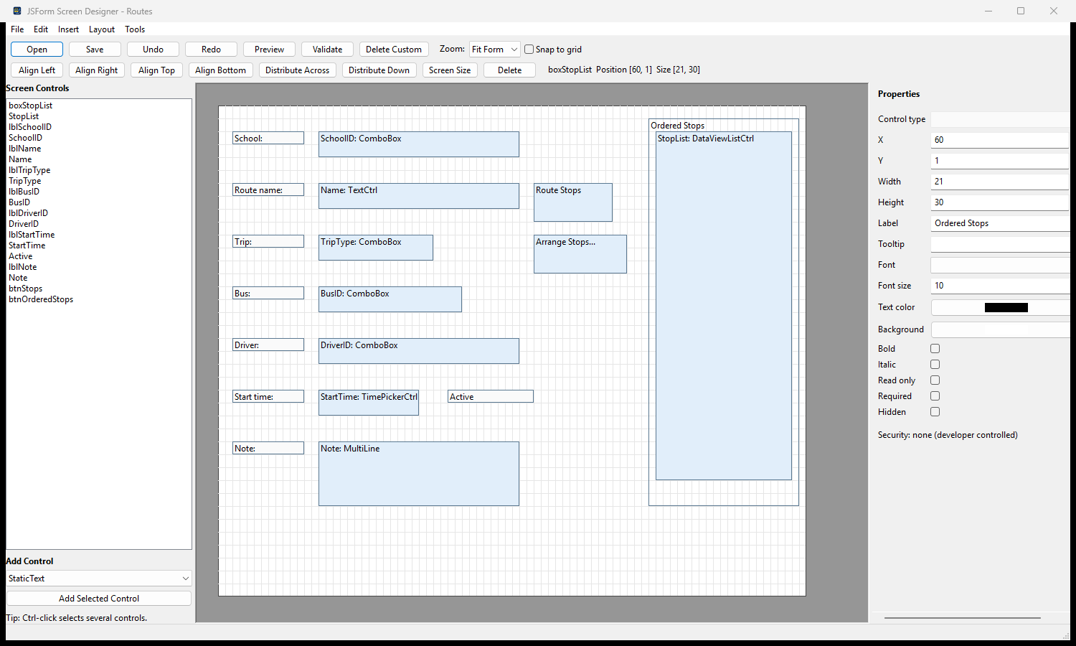Image resolution: width=1076 pixels, height=646 pixels.
Task: Click the Label field containing Ordered Stops
Action: [x=1000, y=223]
